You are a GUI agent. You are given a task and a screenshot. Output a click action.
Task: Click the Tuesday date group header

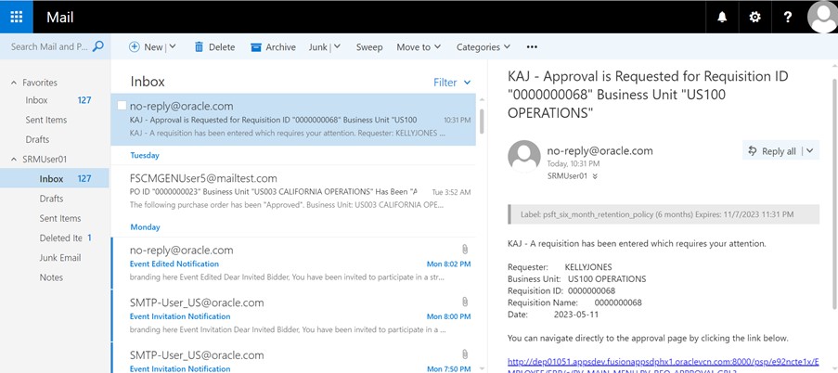[145, 156]
